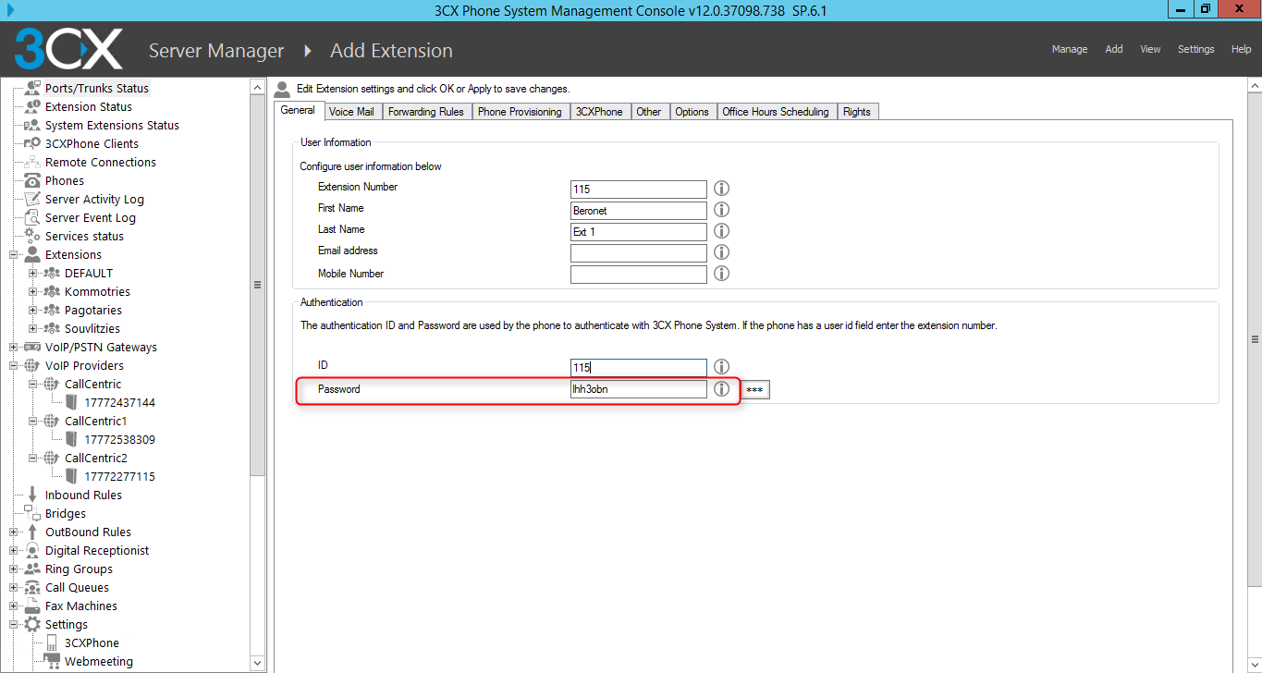Expand the DEFAULT extension group
This screenshot has height=673, width=1262.
pyautogui.click(x=33, y=274)
